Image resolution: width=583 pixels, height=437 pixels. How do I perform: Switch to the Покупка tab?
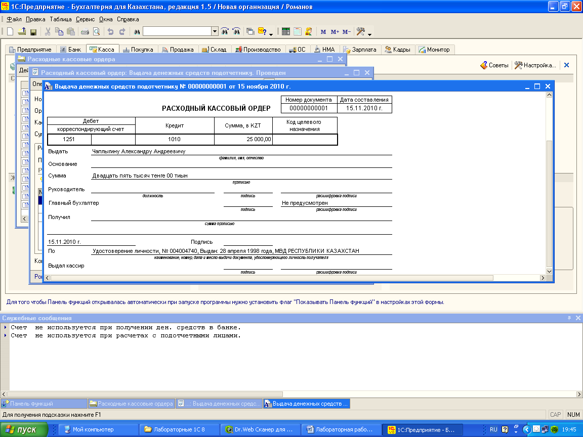138,50
